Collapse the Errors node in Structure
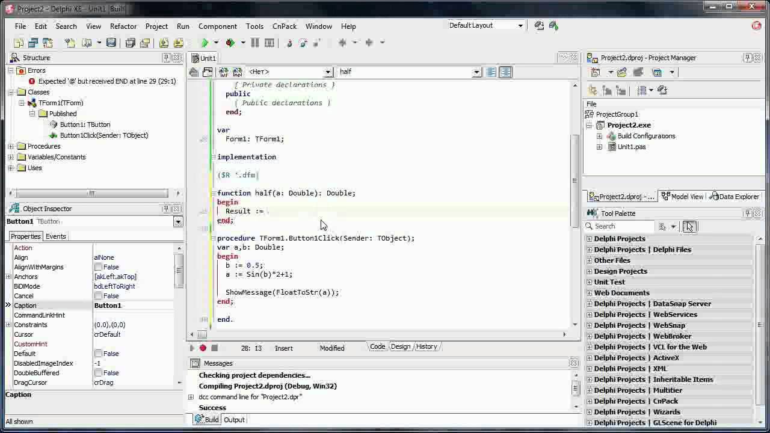This screenshot has height=433, width=770. click(x=11, y=70)
